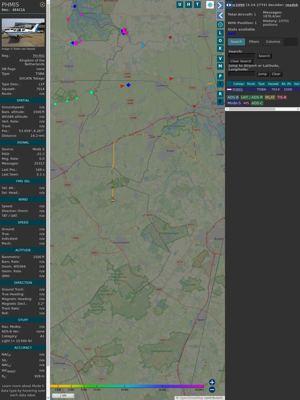Image resolution: width=300 pixels, height=400 pixels.
Task: Toggle the ADS-B source filter
Action: click(233, 97)
